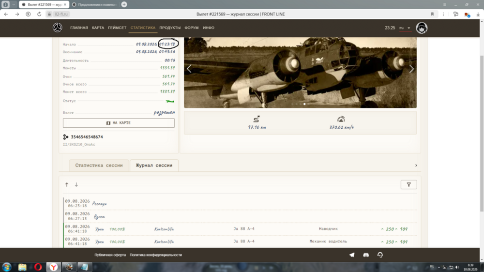The height and width of the screenshot is (272, 484).
Task: Open the Windows Start button
Action: click(6, 267)
